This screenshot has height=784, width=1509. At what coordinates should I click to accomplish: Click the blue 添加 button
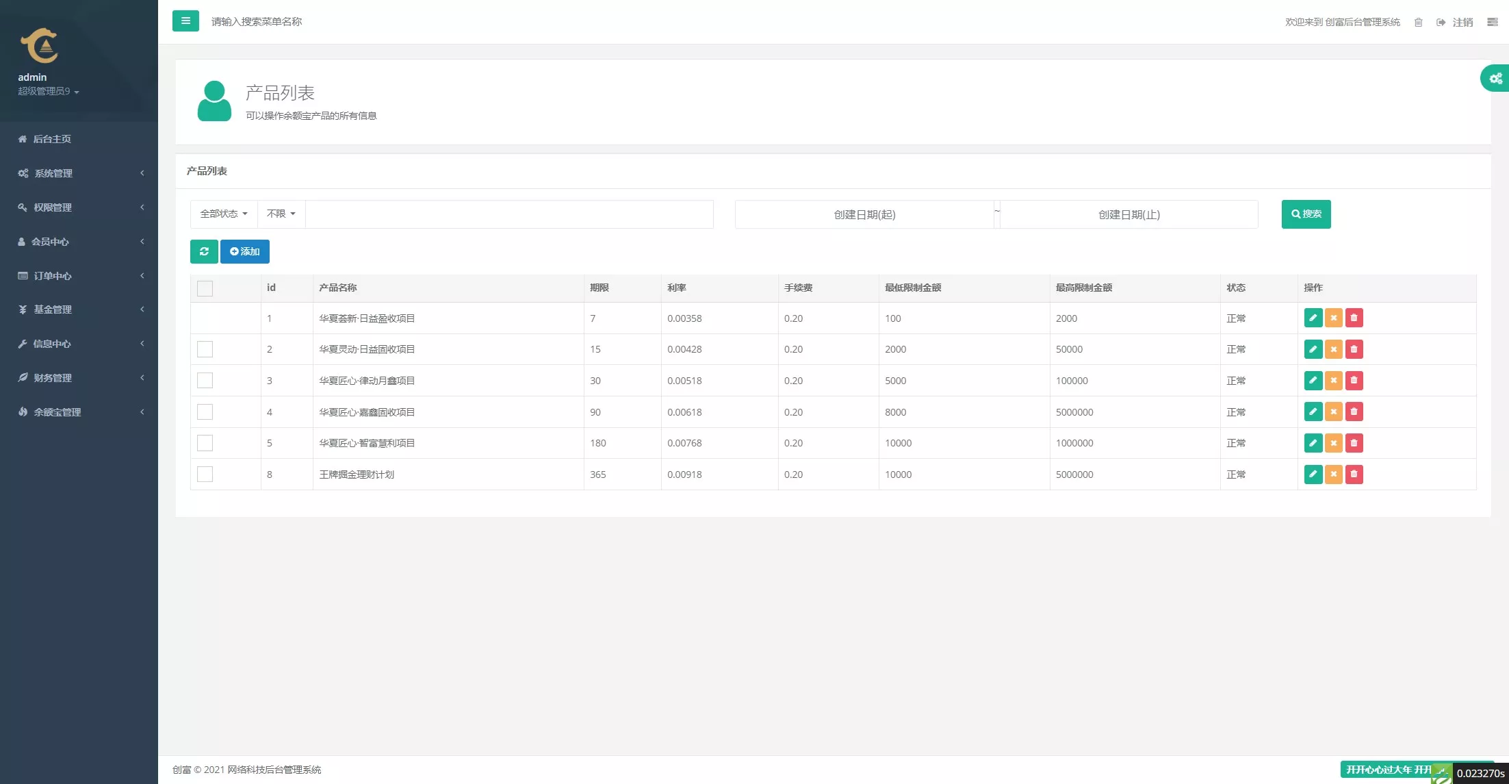coord(245,251)
